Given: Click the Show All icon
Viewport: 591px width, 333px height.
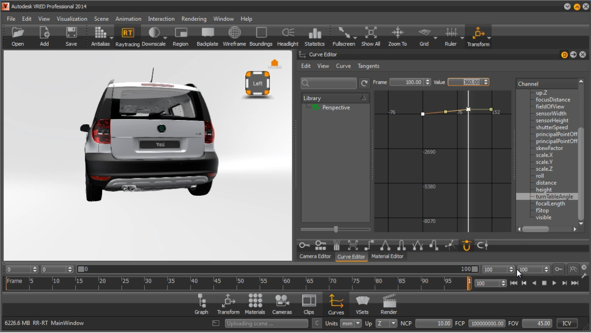Looking at the screenshot, I should pyautogui.click(x=371, y=33).
